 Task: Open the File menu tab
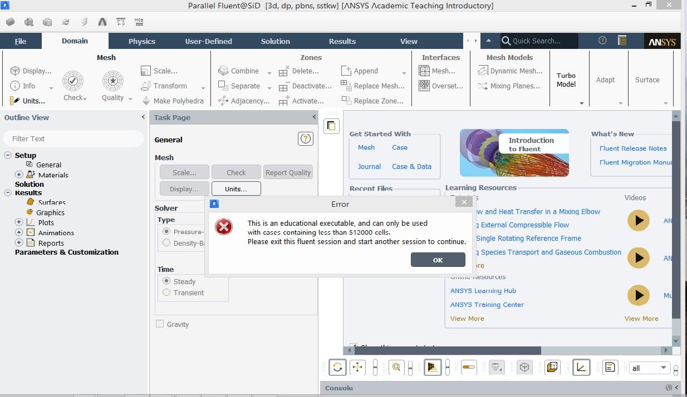coord(21,41)
